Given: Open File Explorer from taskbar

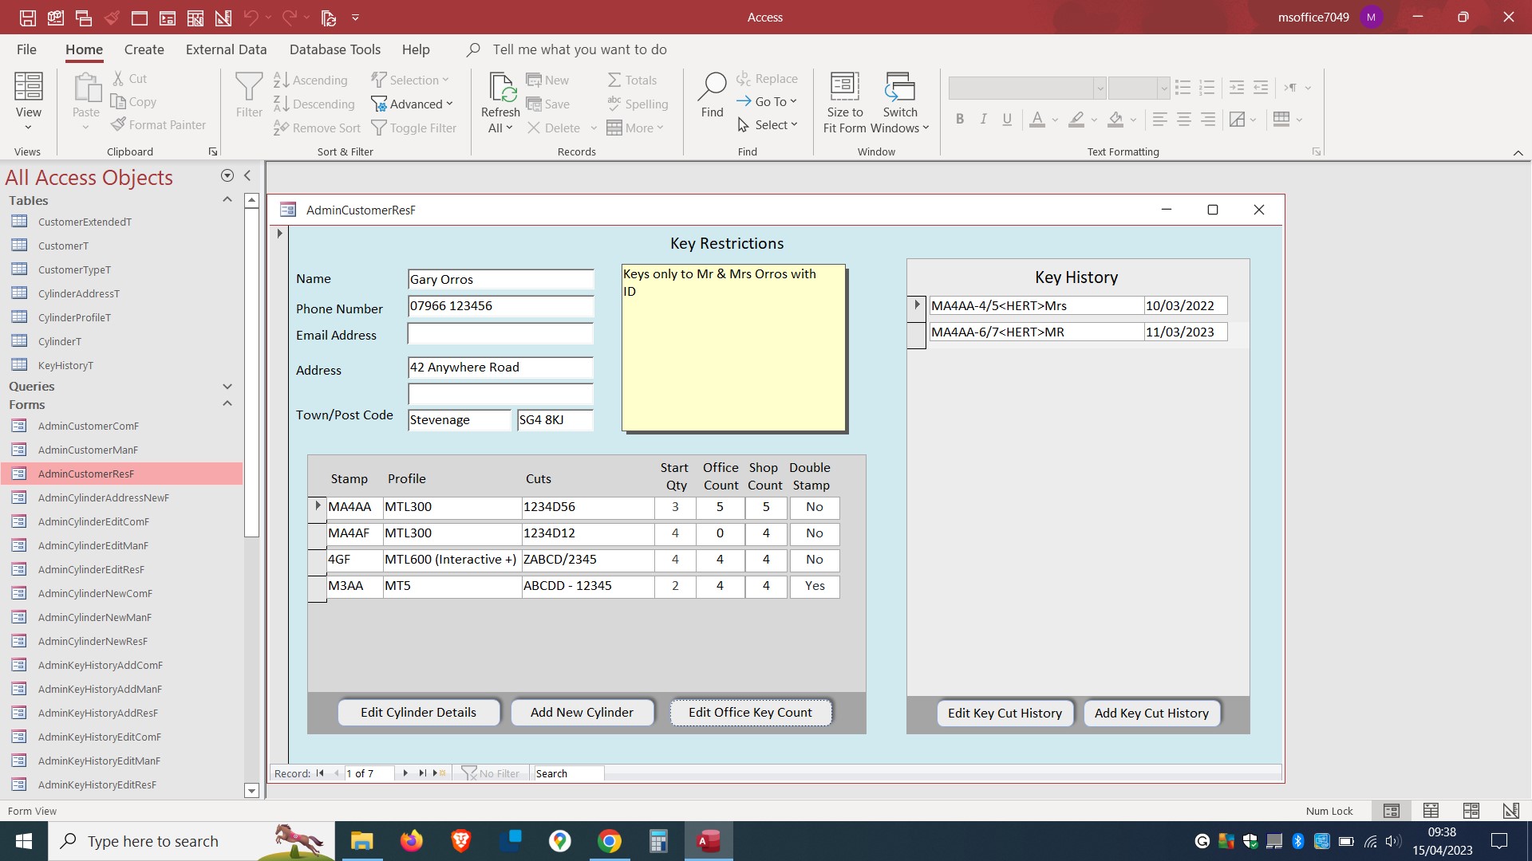Looking at the screenshot, I should coord(361,841).
